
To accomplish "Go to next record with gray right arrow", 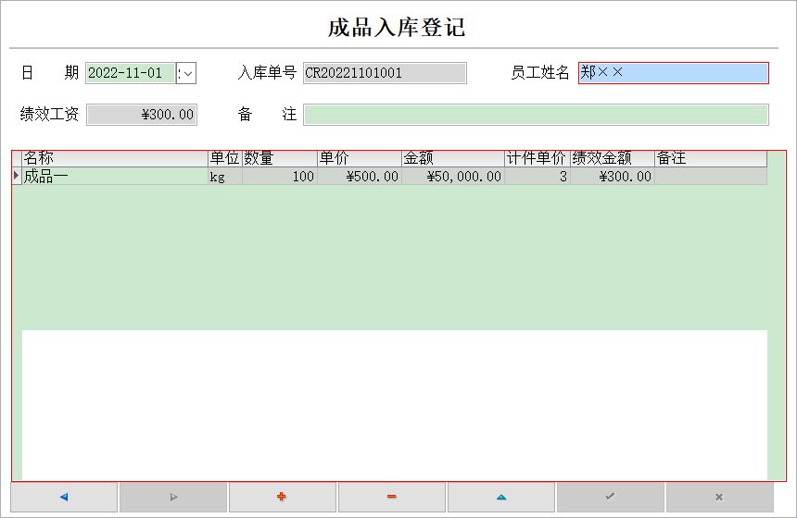I will click(173, 497).
